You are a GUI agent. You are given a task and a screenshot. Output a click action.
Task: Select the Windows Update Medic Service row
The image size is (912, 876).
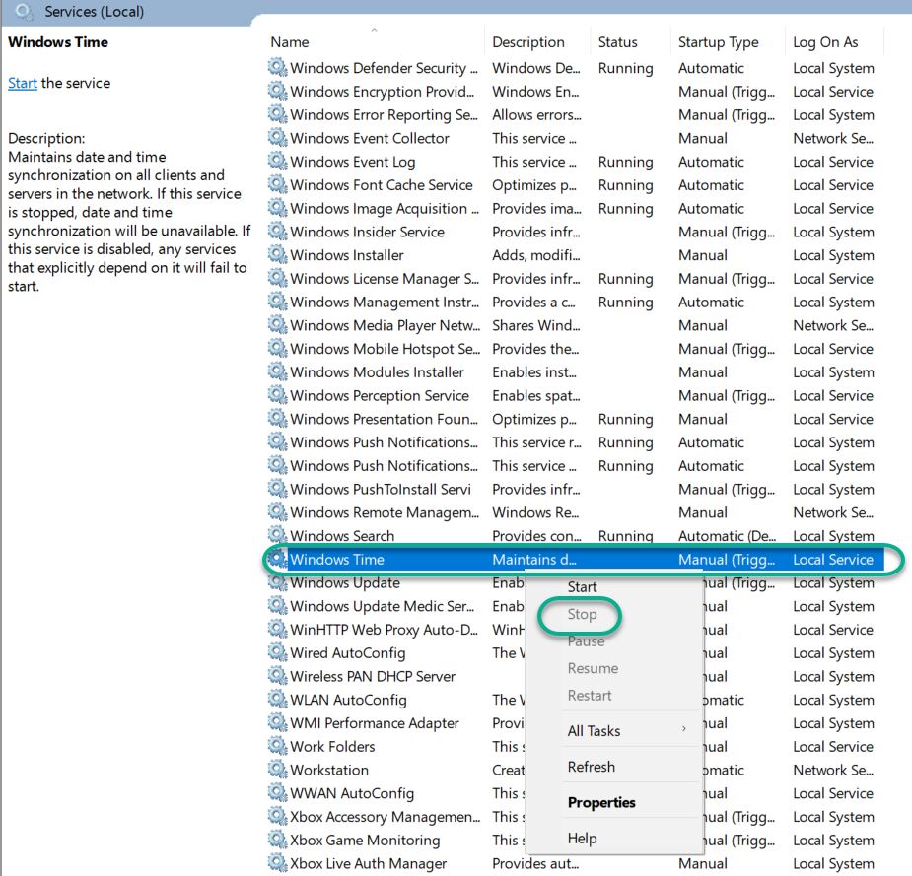(x=575, y=606)
